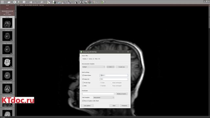The image size is (210, 118).
Task: Click the Patient Name text field
Action: [x=114, y=75]
